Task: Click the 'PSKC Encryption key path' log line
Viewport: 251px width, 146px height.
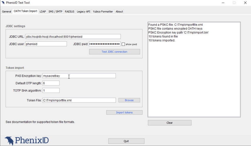Action: click(178, 33)
